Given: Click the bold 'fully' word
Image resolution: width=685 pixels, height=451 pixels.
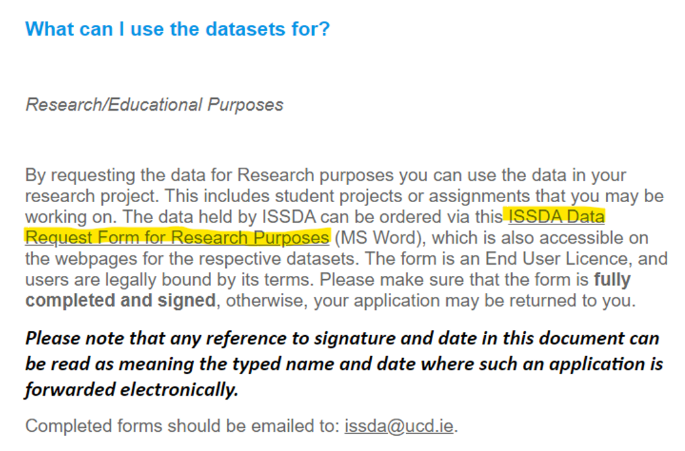Looking at the screenshot, I should 612,280.
